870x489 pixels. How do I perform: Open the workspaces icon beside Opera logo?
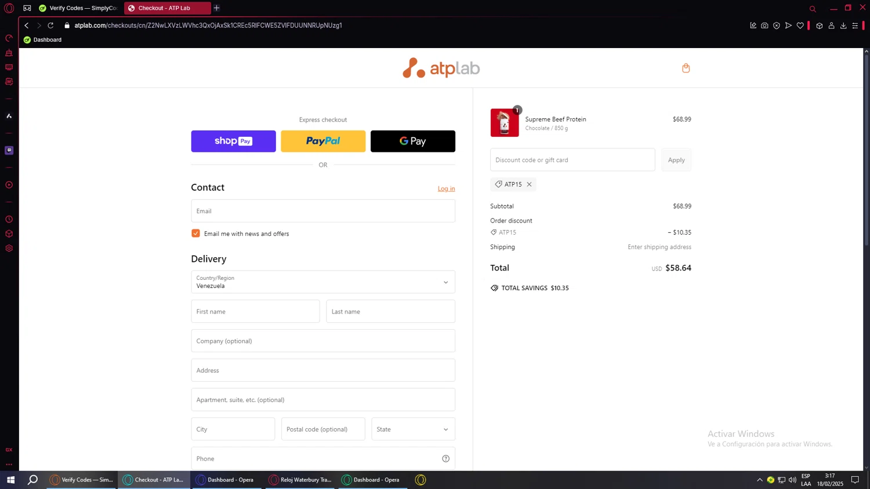pos(27,8)
